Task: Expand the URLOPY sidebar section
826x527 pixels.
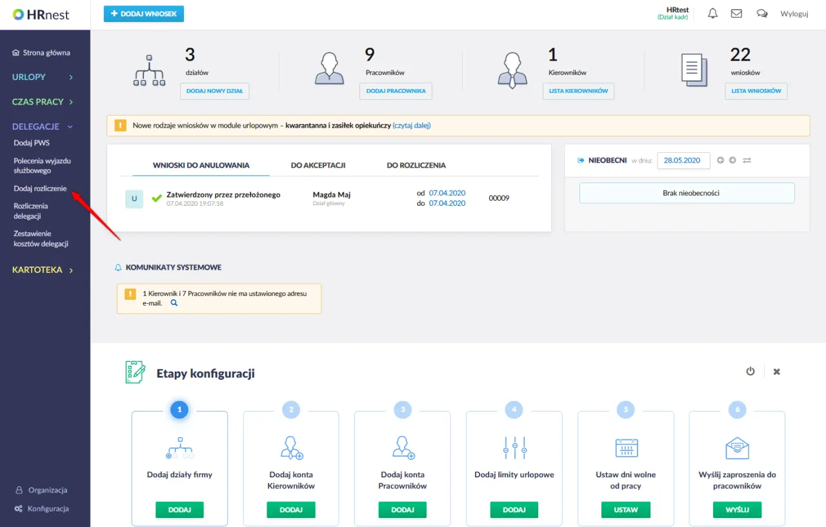Action: click(43, 77)
